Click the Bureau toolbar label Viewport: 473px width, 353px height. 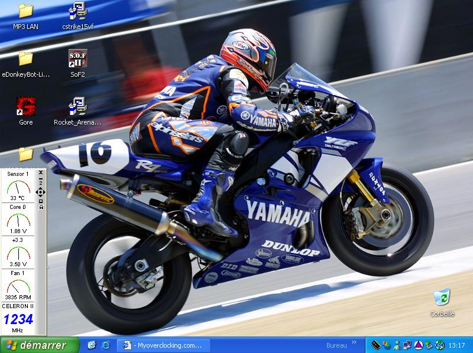(336, 345)
